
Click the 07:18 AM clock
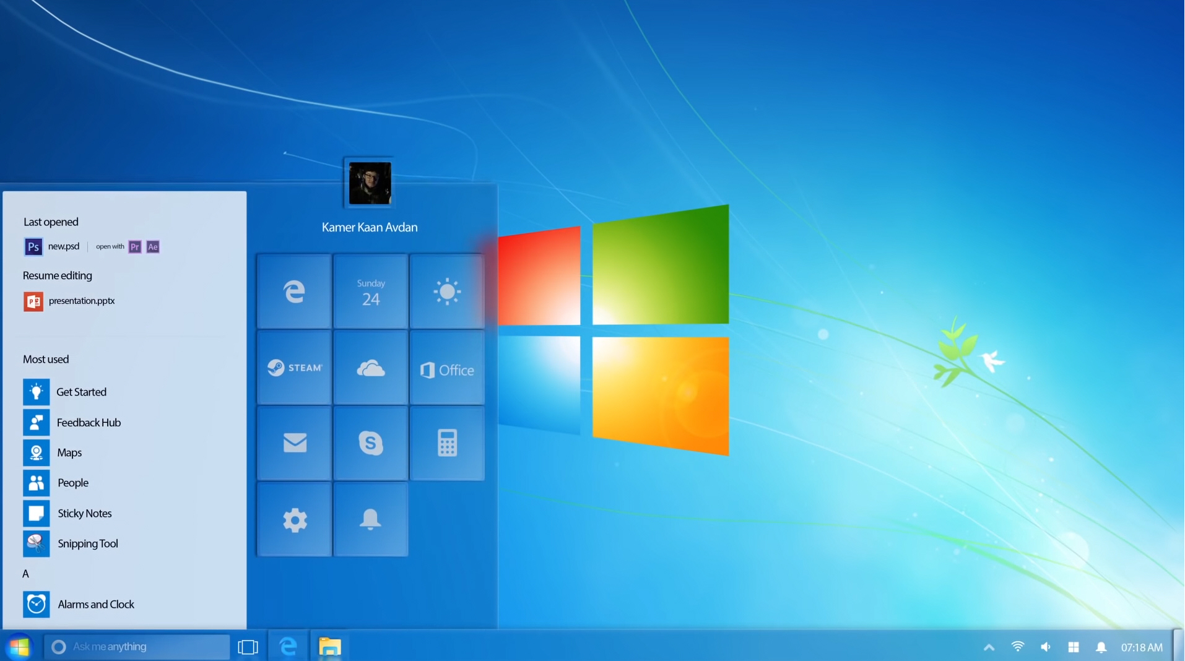(x=1142, y=647)
